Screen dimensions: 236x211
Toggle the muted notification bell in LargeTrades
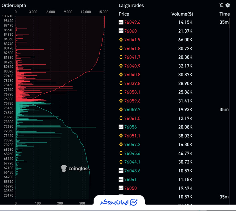(x=222, y=5)
